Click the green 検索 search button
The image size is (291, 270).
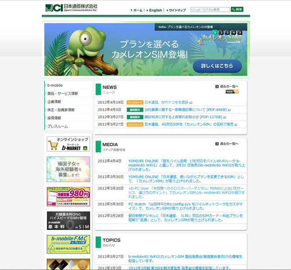[x=237, y=9]
